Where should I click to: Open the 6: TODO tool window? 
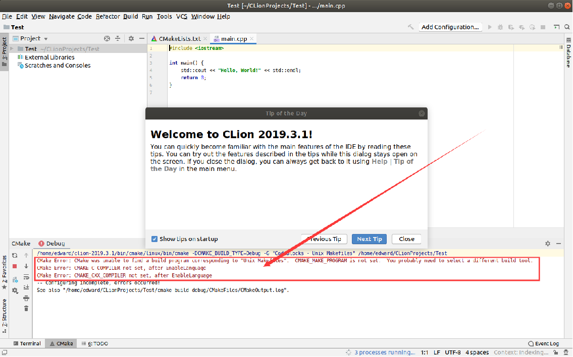(x=94, y=343)
